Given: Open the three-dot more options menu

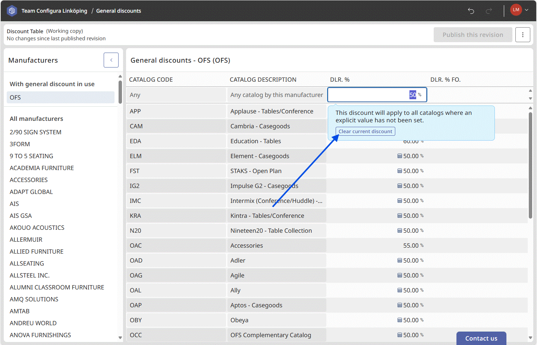Looking at the screenshot, I should point(523,35).
